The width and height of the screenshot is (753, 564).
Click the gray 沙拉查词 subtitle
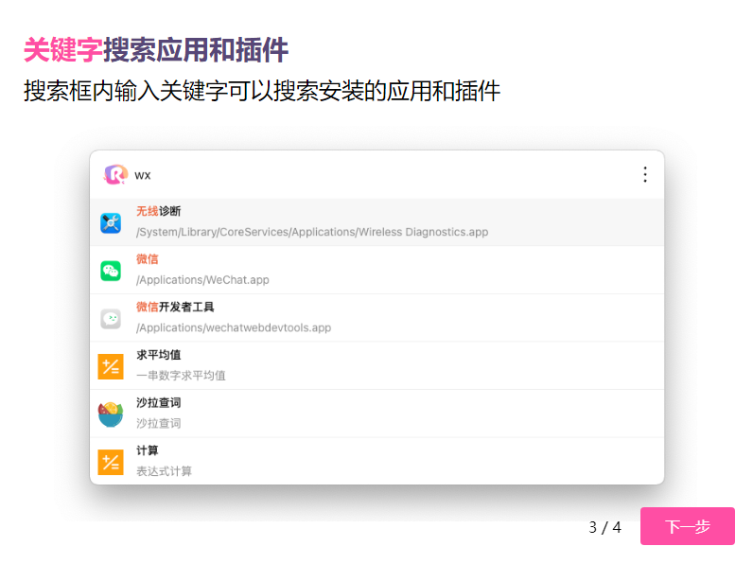click(159, 423)
